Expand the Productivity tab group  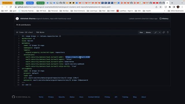[7, 3]
